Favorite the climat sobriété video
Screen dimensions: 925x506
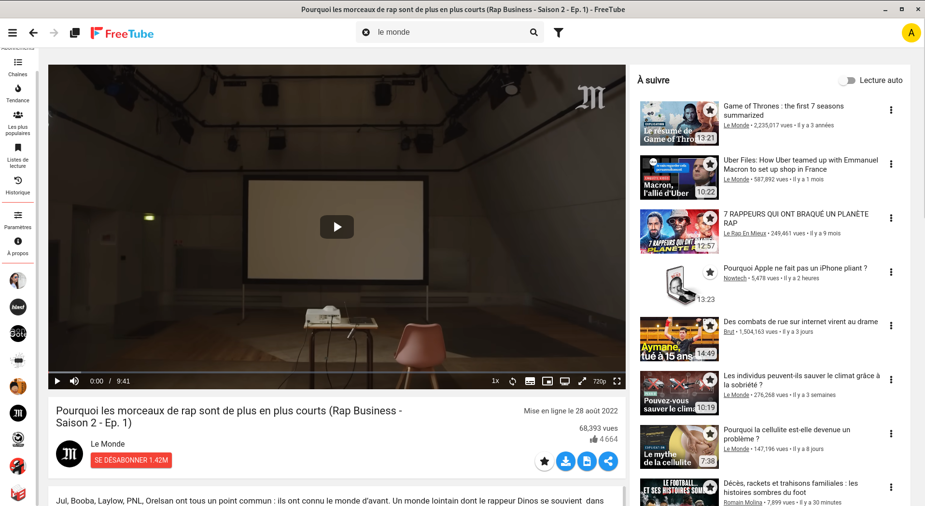click(710, 380)
